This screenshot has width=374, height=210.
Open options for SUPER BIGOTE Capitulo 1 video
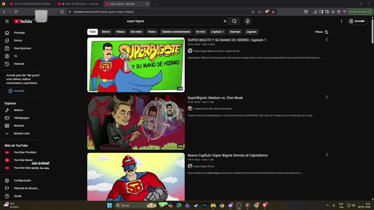327,39
